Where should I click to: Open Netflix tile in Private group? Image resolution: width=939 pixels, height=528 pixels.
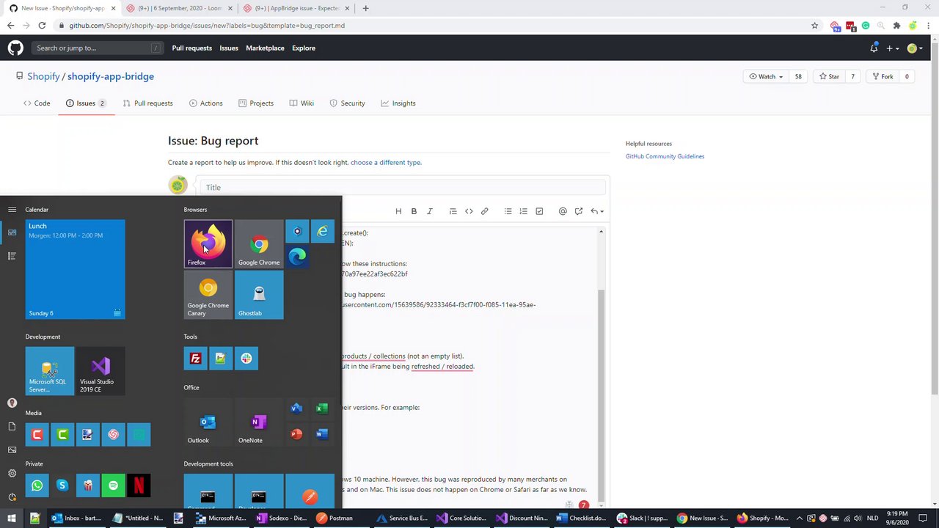point(138,485)
